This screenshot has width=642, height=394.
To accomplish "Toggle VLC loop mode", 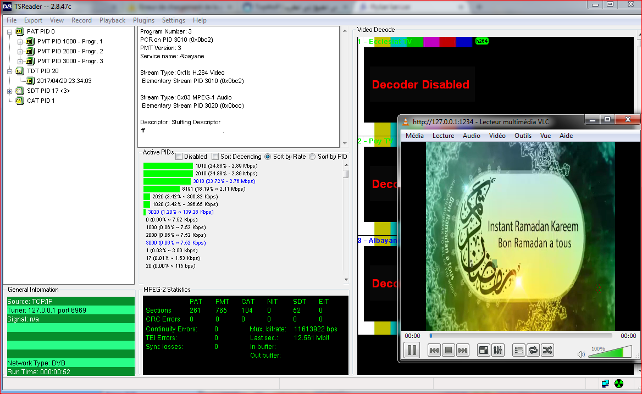I will (533, 350).
